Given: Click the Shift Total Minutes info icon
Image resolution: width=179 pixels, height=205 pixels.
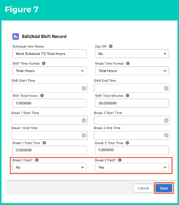Looking at the screenshot, I should point(128,96).
